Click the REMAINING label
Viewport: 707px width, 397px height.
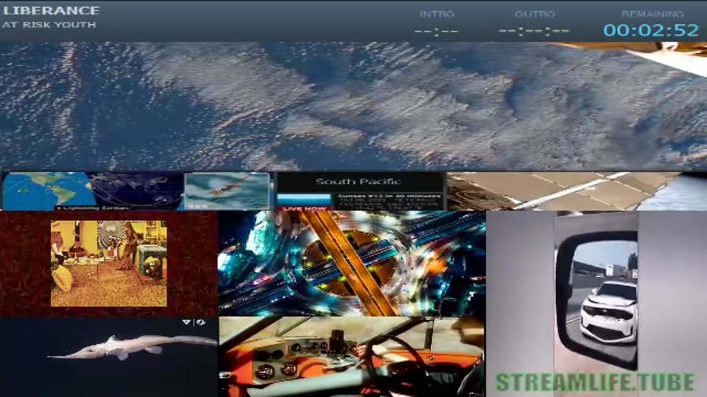(x=652, y=14)
